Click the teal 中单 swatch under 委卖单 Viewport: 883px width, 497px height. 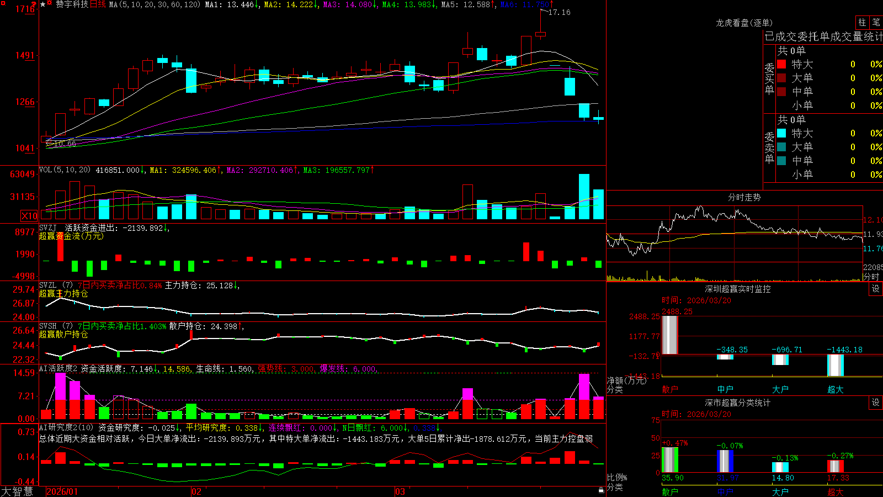[781, 161]
